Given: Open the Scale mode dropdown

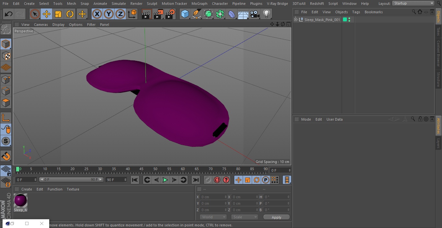Looking at the screenshot, I should (x=245, y=217).
